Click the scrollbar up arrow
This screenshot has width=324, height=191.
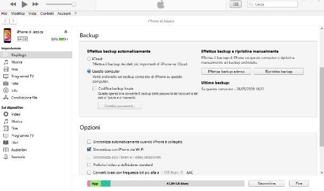pyautogui.click(x=322, y=29)
